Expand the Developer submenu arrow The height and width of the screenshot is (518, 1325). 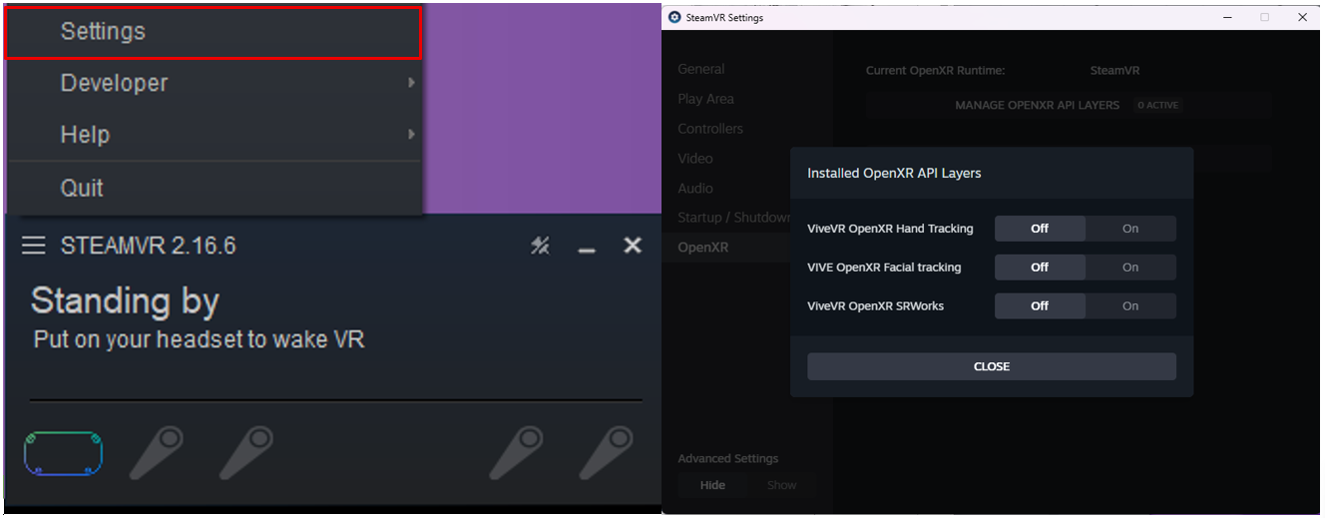(411, 83)
